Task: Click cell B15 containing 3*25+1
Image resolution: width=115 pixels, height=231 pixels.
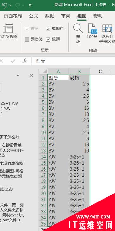Action: tap(80, 163)
